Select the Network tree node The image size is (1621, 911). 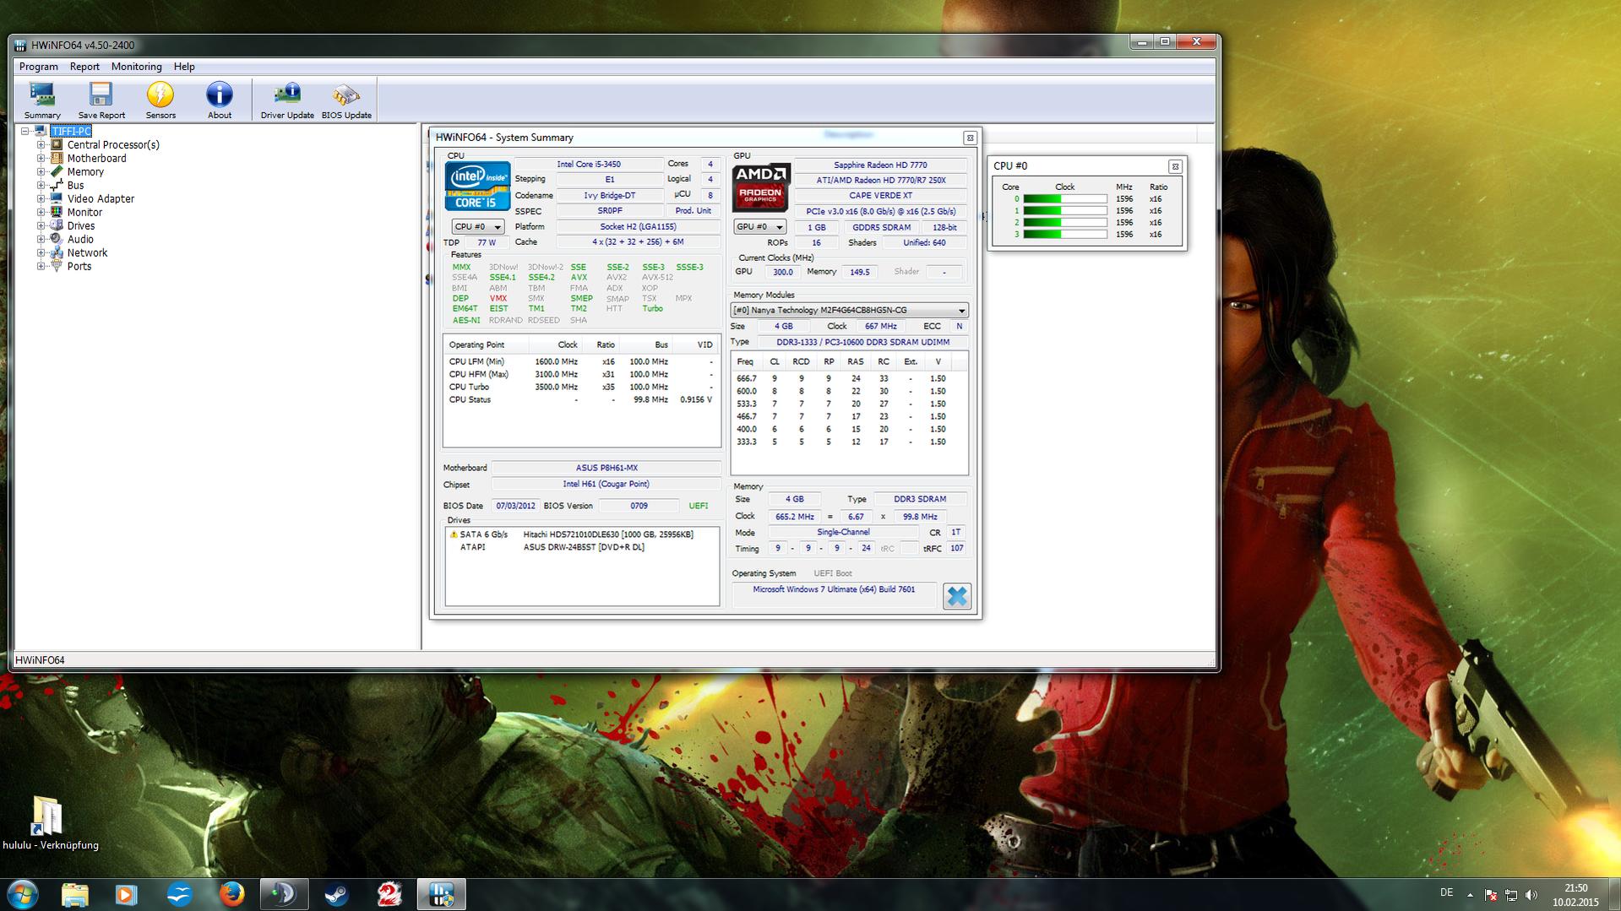87,252
